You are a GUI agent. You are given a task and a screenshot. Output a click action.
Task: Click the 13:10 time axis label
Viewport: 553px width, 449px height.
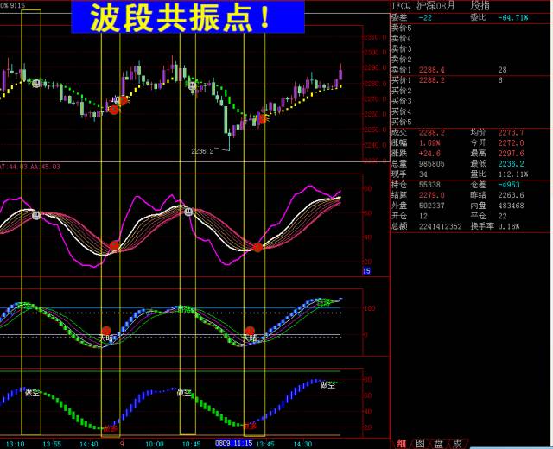point(16,444)
